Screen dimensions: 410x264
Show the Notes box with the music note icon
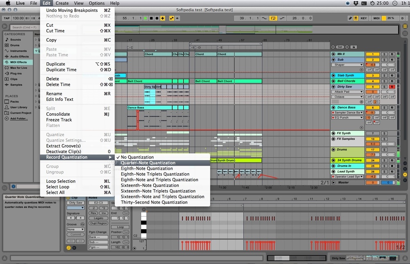(68, 248)
